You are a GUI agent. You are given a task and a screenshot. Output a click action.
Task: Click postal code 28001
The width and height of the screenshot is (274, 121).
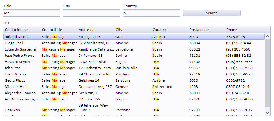coord(195,93)
